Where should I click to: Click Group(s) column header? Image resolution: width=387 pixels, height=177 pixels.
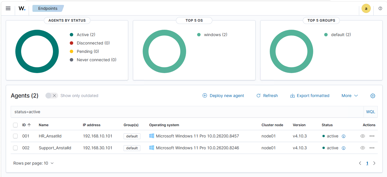coord(131,125)
